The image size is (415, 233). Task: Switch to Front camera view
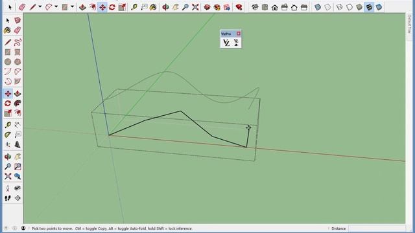274,7
